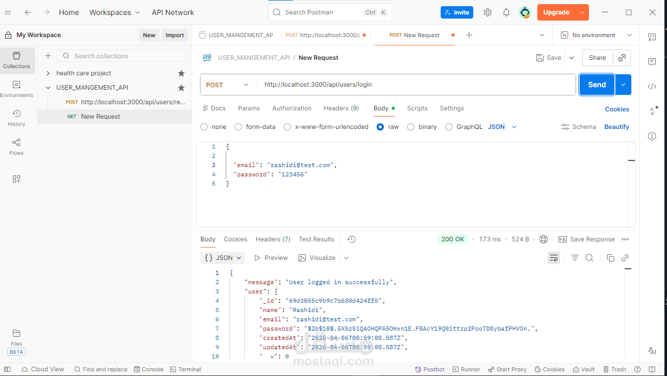Screen dimensions: 667x376
Task: Click the Search Postman box
Action: pos(330,12)
